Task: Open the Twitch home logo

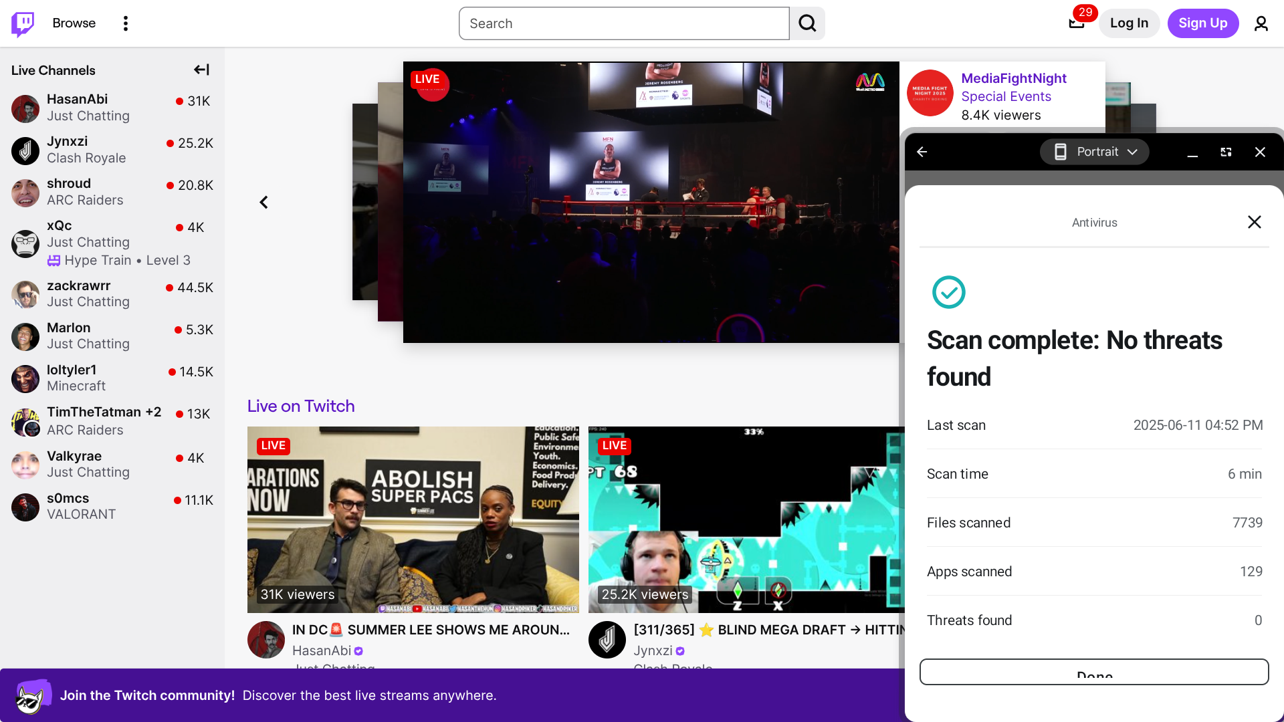Action: [x=23, y=23]
